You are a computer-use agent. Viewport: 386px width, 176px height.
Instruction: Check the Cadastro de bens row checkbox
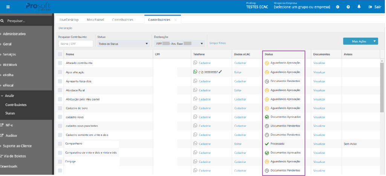pyautogui.click(x=60, y=108)
